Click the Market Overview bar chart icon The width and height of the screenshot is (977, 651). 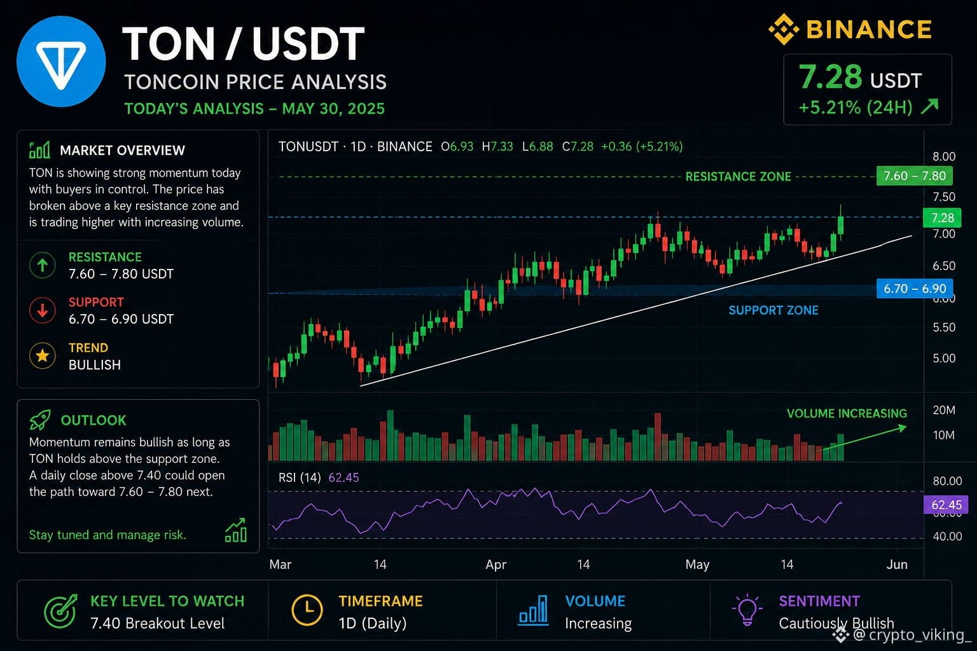(x=39, y=150)
